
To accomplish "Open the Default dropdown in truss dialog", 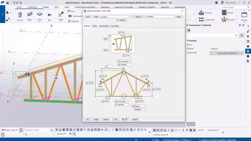I will 140,106.
